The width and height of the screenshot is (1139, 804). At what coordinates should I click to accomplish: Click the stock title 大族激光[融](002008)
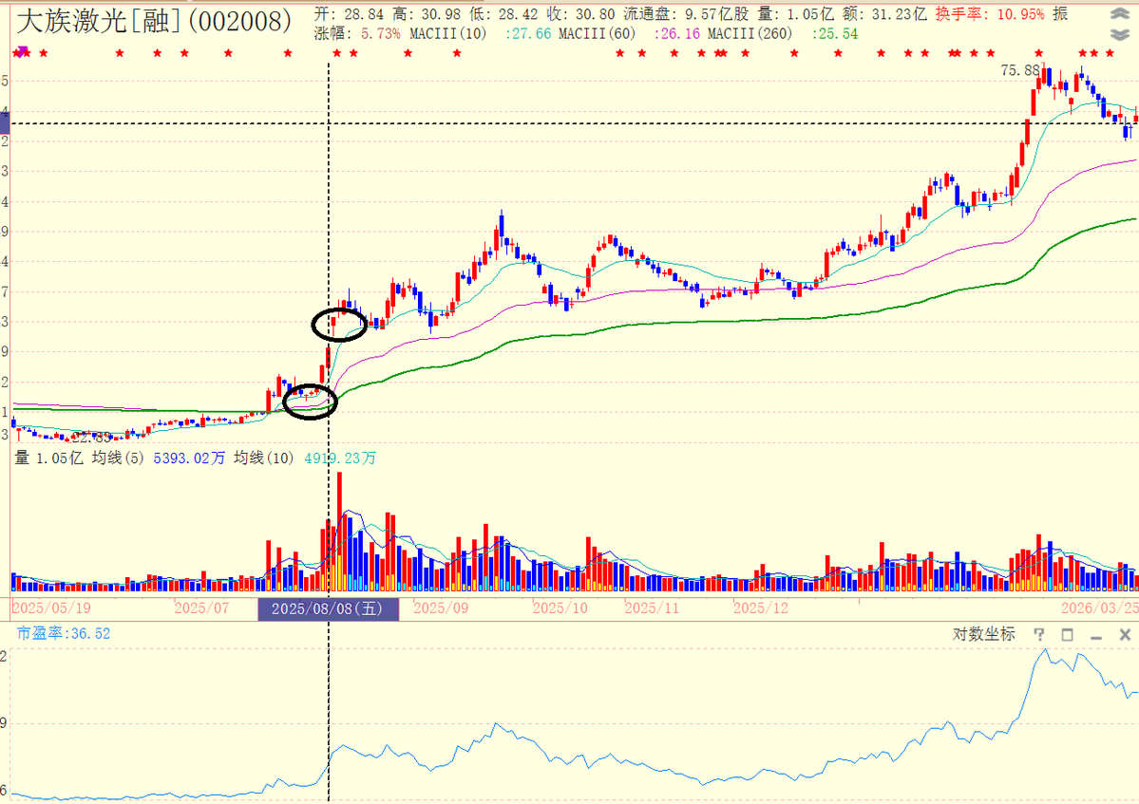(154, 21)
